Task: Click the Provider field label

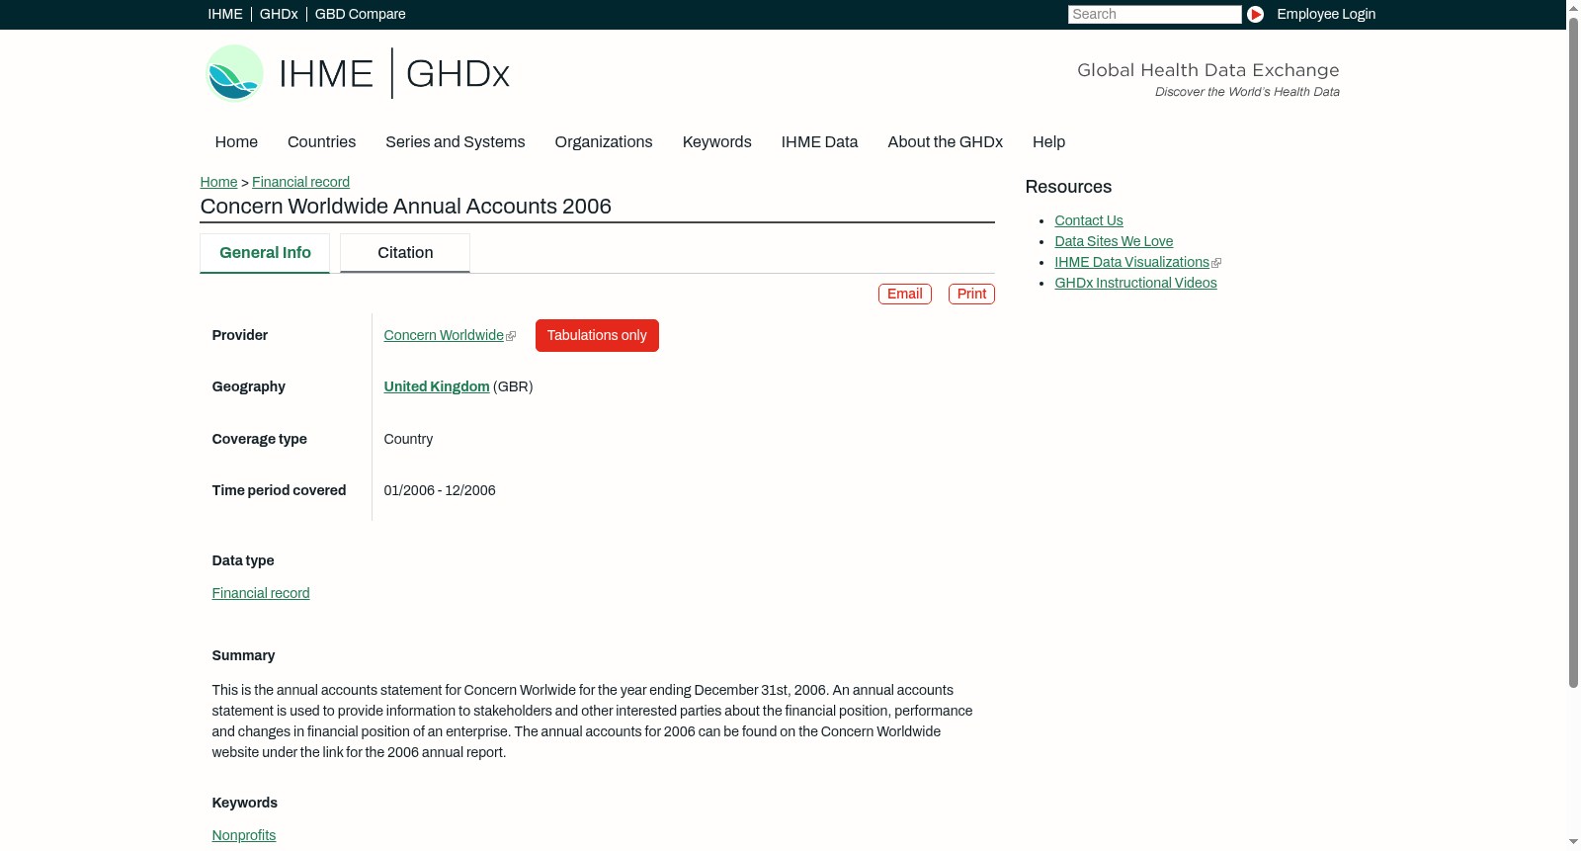Action: tap(240, 336)
